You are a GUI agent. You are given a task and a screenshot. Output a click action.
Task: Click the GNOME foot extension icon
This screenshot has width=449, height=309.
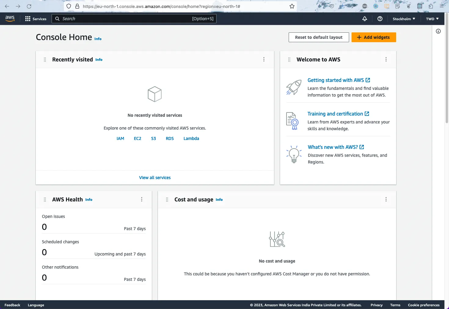409,6
